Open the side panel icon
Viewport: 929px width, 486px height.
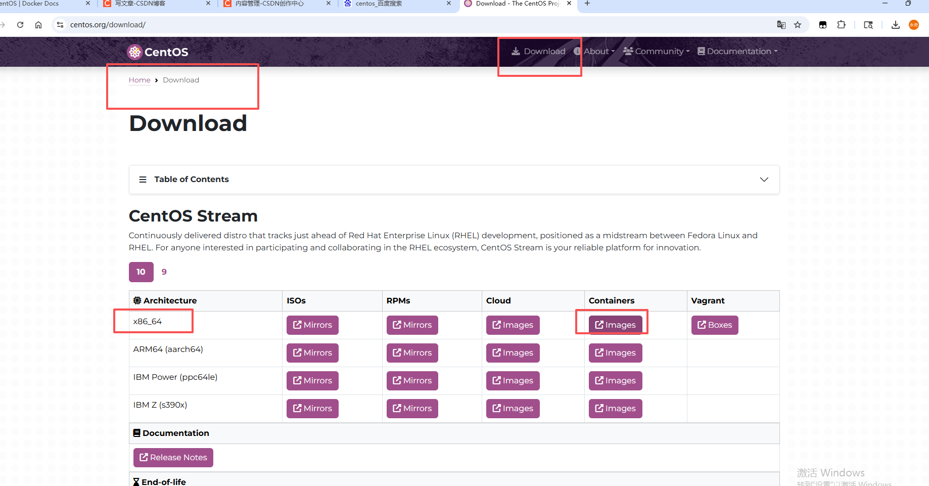point(868,25)
